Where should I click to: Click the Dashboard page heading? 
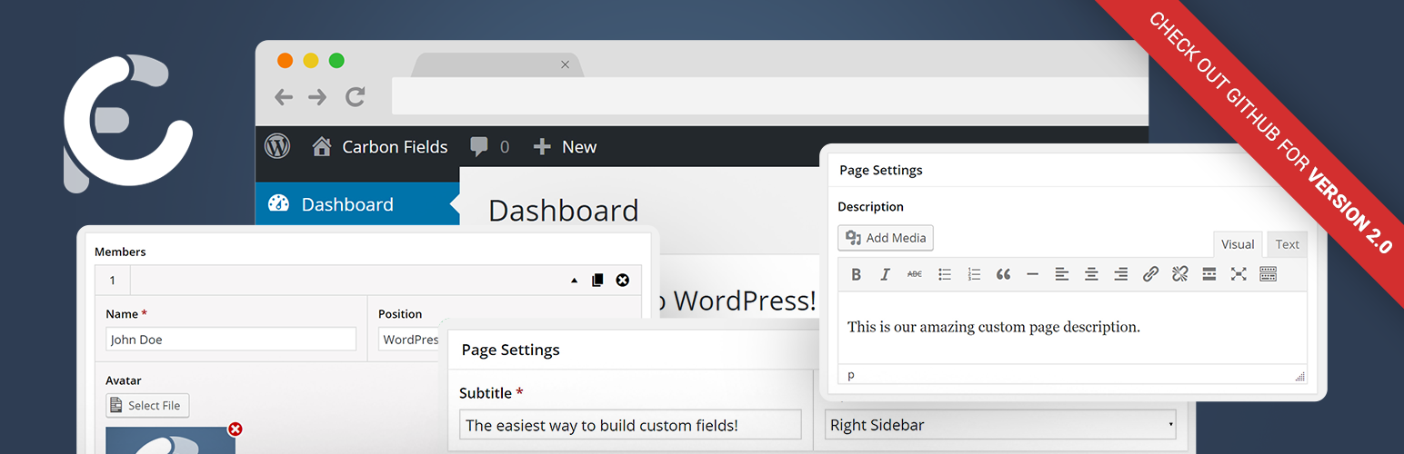point(564,210)
